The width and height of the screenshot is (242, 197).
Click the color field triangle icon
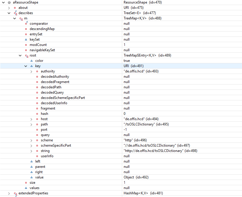tap(31, 61)
